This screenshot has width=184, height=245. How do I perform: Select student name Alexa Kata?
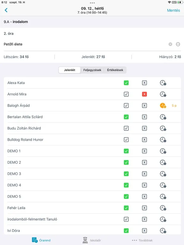(x=16, y=83)
